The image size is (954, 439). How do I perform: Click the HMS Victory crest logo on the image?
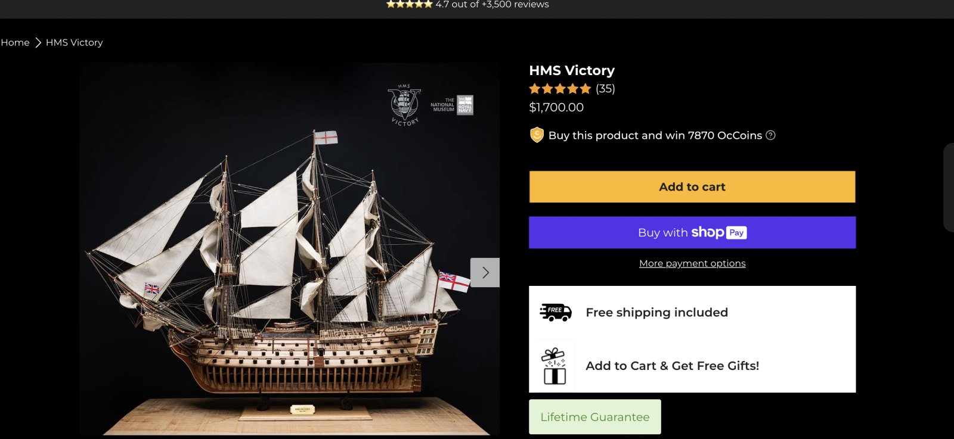pos(404,105)
